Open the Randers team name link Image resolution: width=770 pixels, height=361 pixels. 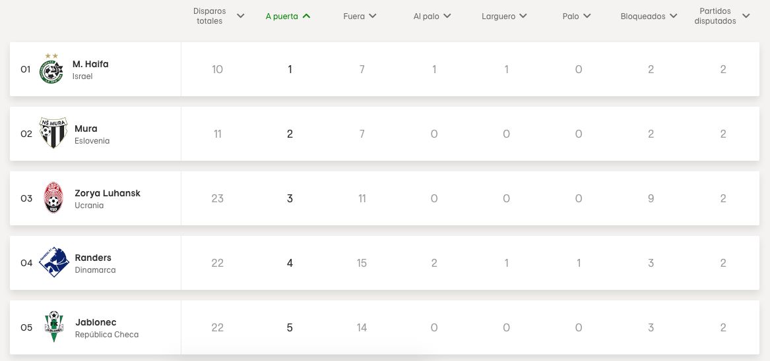(x=93, y=258)
